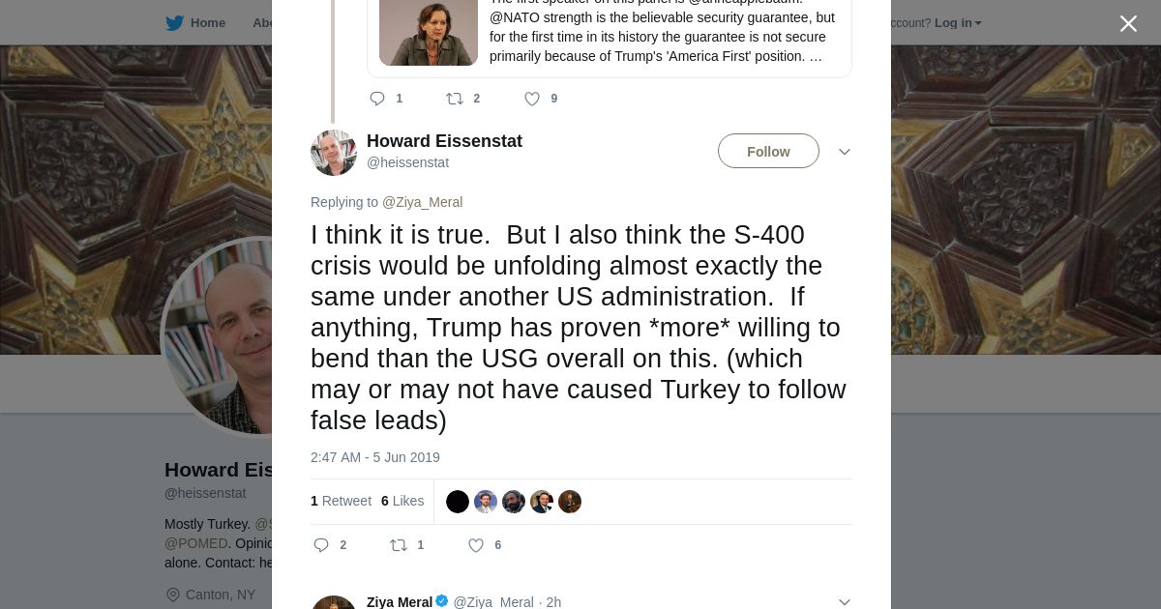Click the Twitter bird Home icon

click(x=175, y=23)
